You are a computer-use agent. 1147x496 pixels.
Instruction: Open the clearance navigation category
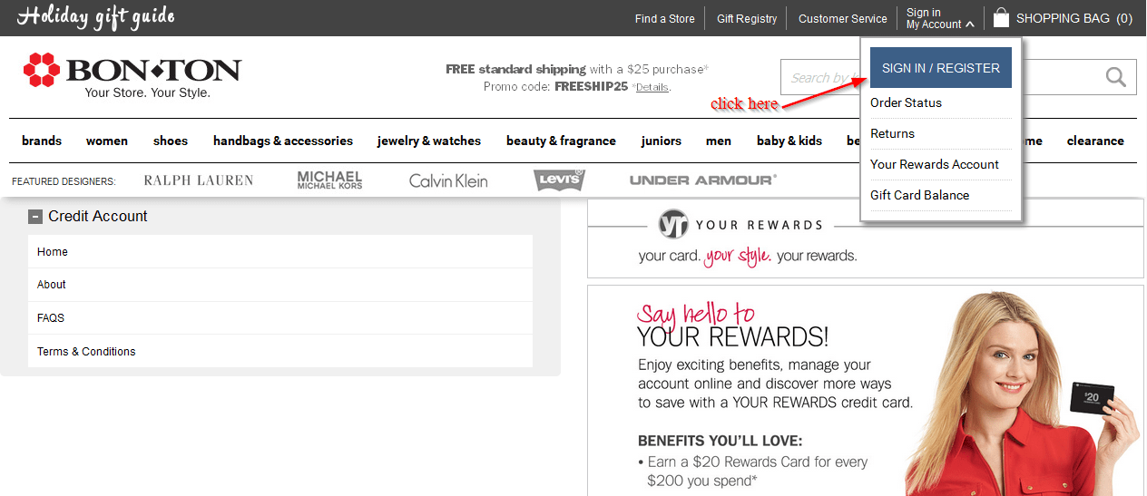(1095, 141)
